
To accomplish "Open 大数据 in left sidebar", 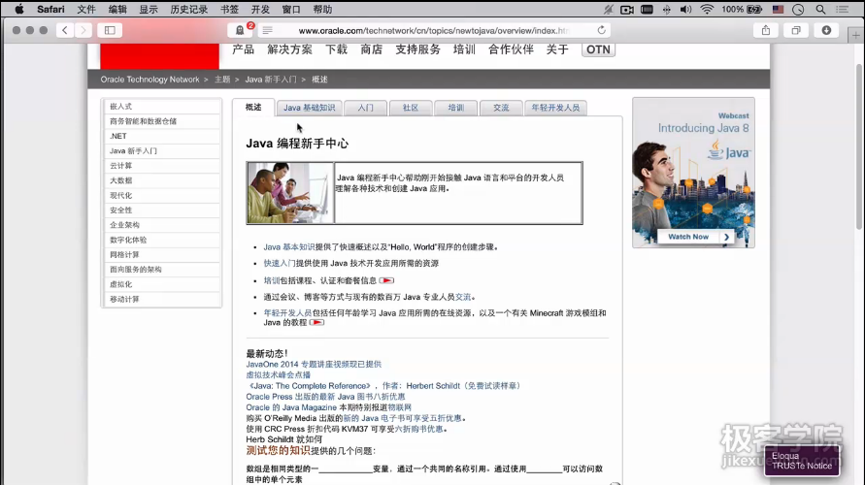I will point(161,180).
